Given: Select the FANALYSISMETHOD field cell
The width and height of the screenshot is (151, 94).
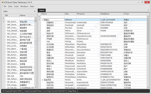Looking at the screenshot, I should tap(111, 85).
